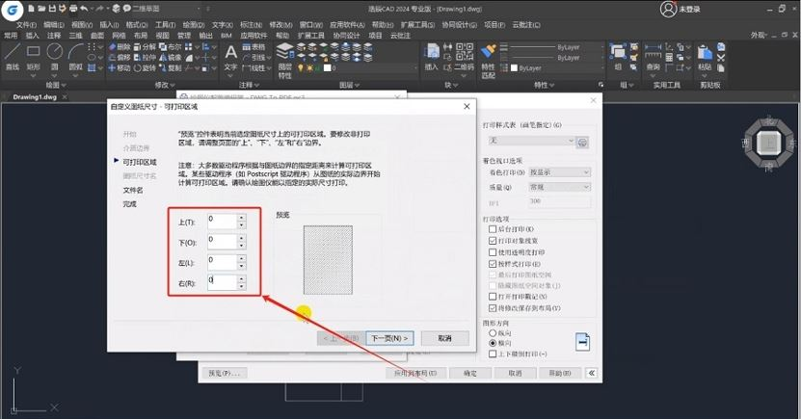Click the 移动 move tool
Image resolution: width=801 pixels, height=419 pixels.
pyautogui.click(x=120, y=67)
